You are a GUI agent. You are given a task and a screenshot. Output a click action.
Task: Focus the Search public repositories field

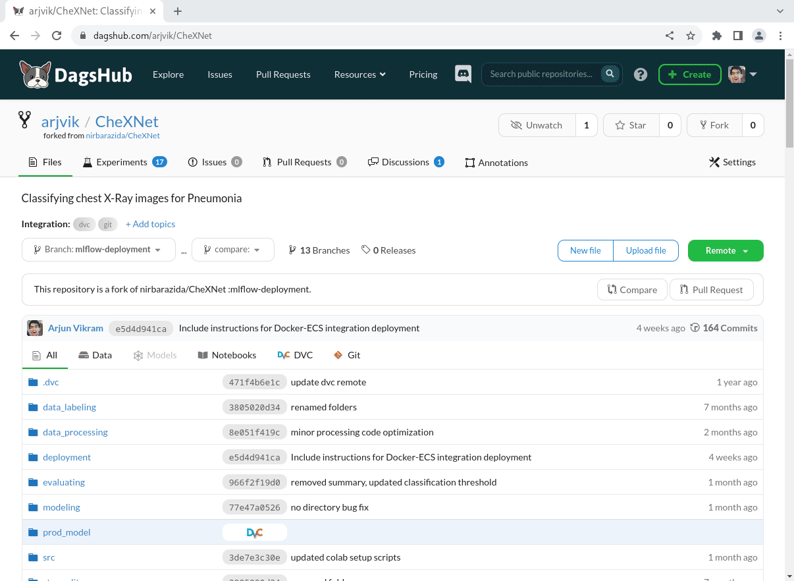[541, 74]
